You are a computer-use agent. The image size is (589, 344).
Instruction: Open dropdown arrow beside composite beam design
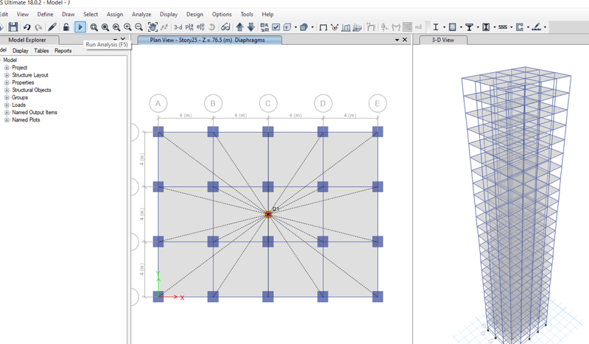[477, 27]
